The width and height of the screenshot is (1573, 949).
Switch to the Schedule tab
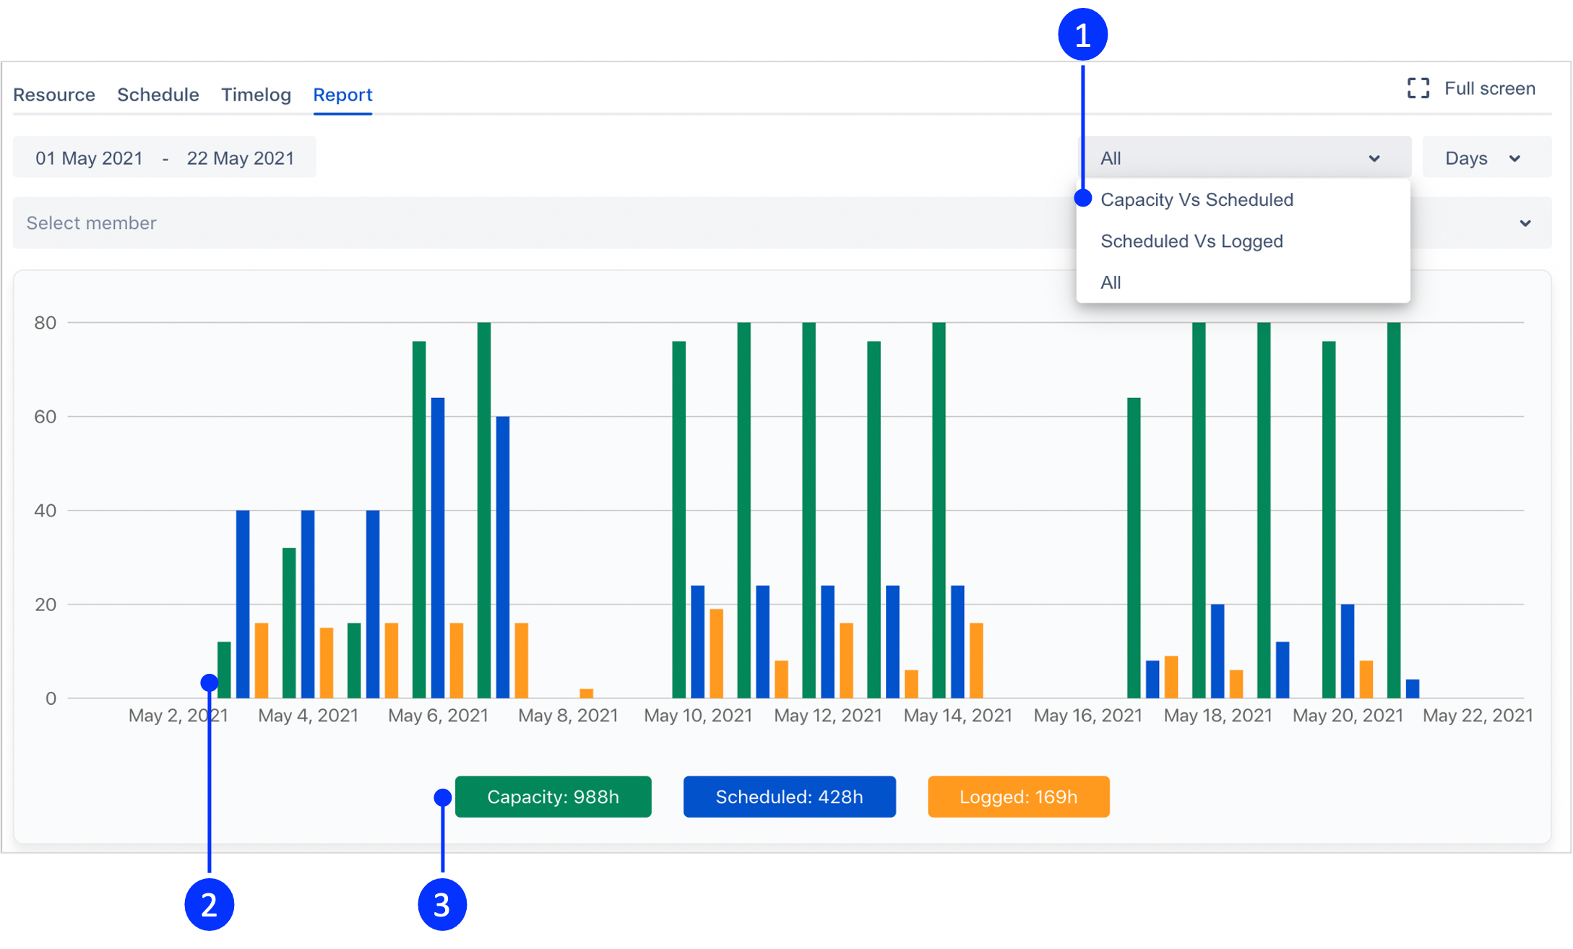click(x=158, y=95)
